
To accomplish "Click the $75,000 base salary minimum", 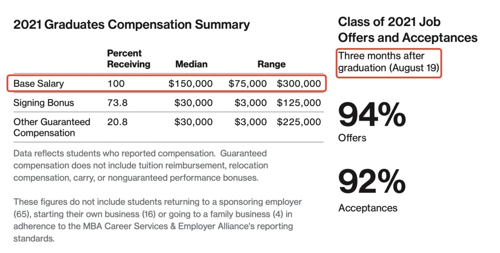I will (x=248, y=84).
